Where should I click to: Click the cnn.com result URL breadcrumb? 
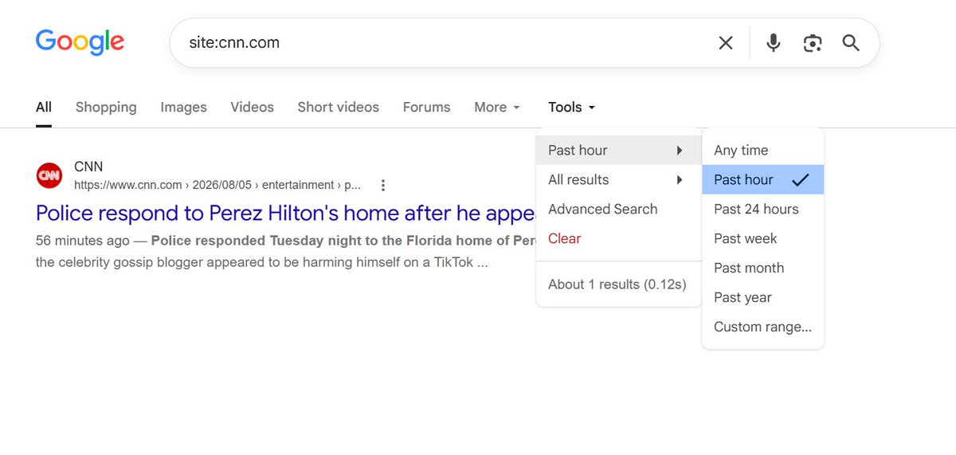coord(217,185)
